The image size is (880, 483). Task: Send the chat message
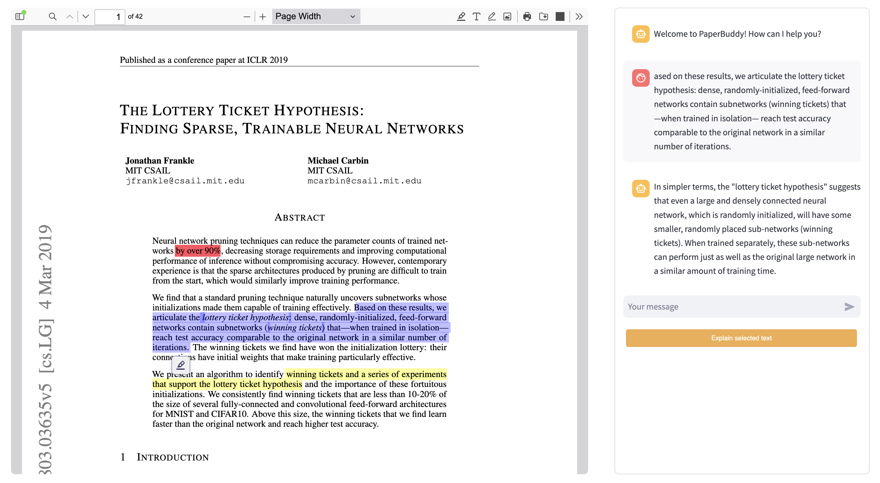849,307
